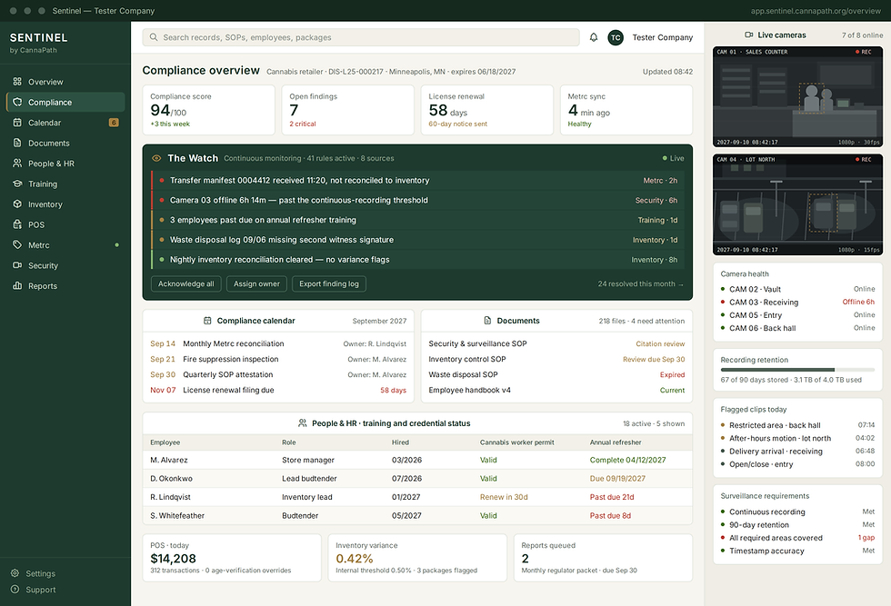This screenshot has height=606, width=891.
Task: Select the Camera 03 offline finding
Action: point(417,201)
